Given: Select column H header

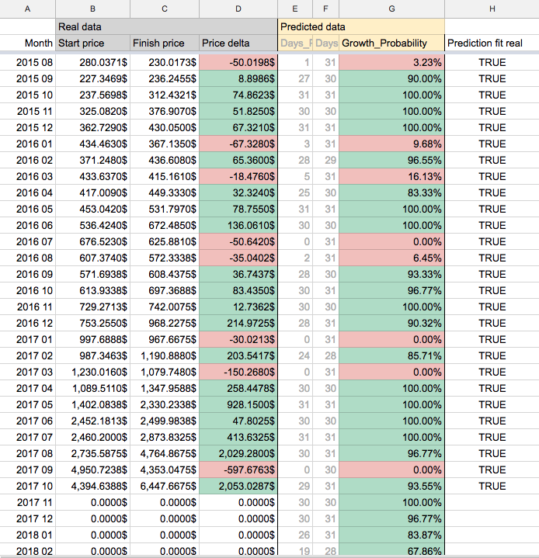Looking at the screenshot, I should [x=492, y=9].
